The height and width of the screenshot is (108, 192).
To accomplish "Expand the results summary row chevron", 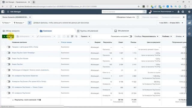I will coord(13,100).
